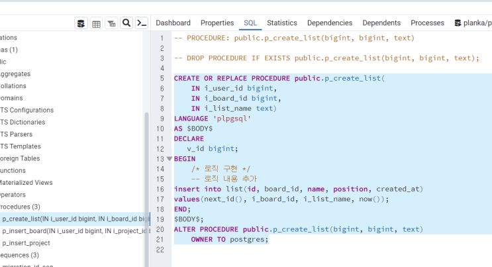This screenshot has width=492, height=267.
Task: Open the Dependents tab
Action: click(381, 23)
